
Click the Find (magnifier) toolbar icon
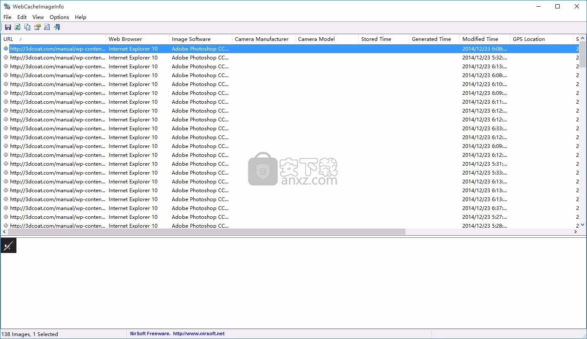[47, 27]
